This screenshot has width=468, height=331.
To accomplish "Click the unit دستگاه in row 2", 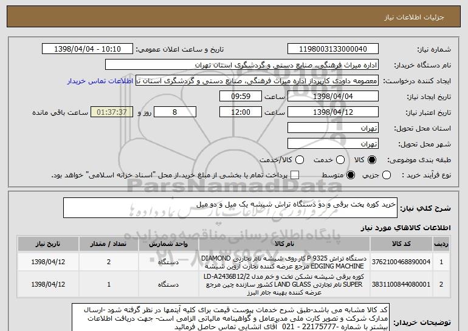I will click(168, 284).
